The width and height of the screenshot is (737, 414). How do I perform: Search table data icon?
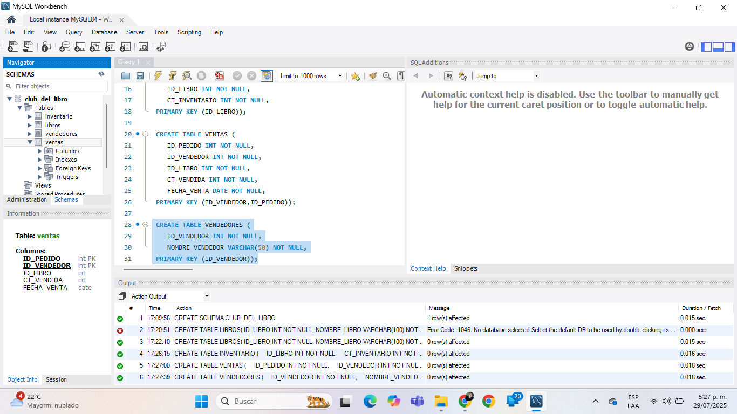(x=144, y=47)
